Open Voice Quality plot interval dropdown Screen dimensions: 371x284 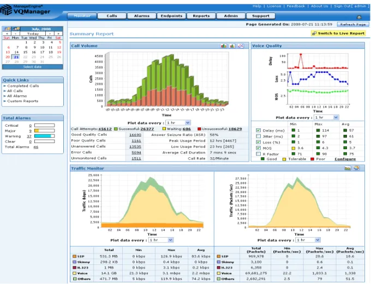pyautogui.click(x=326, y=117)
